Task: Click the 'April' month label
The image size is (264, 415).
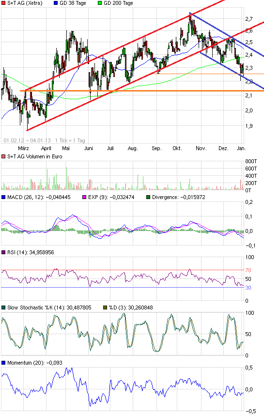Action: 46,149
